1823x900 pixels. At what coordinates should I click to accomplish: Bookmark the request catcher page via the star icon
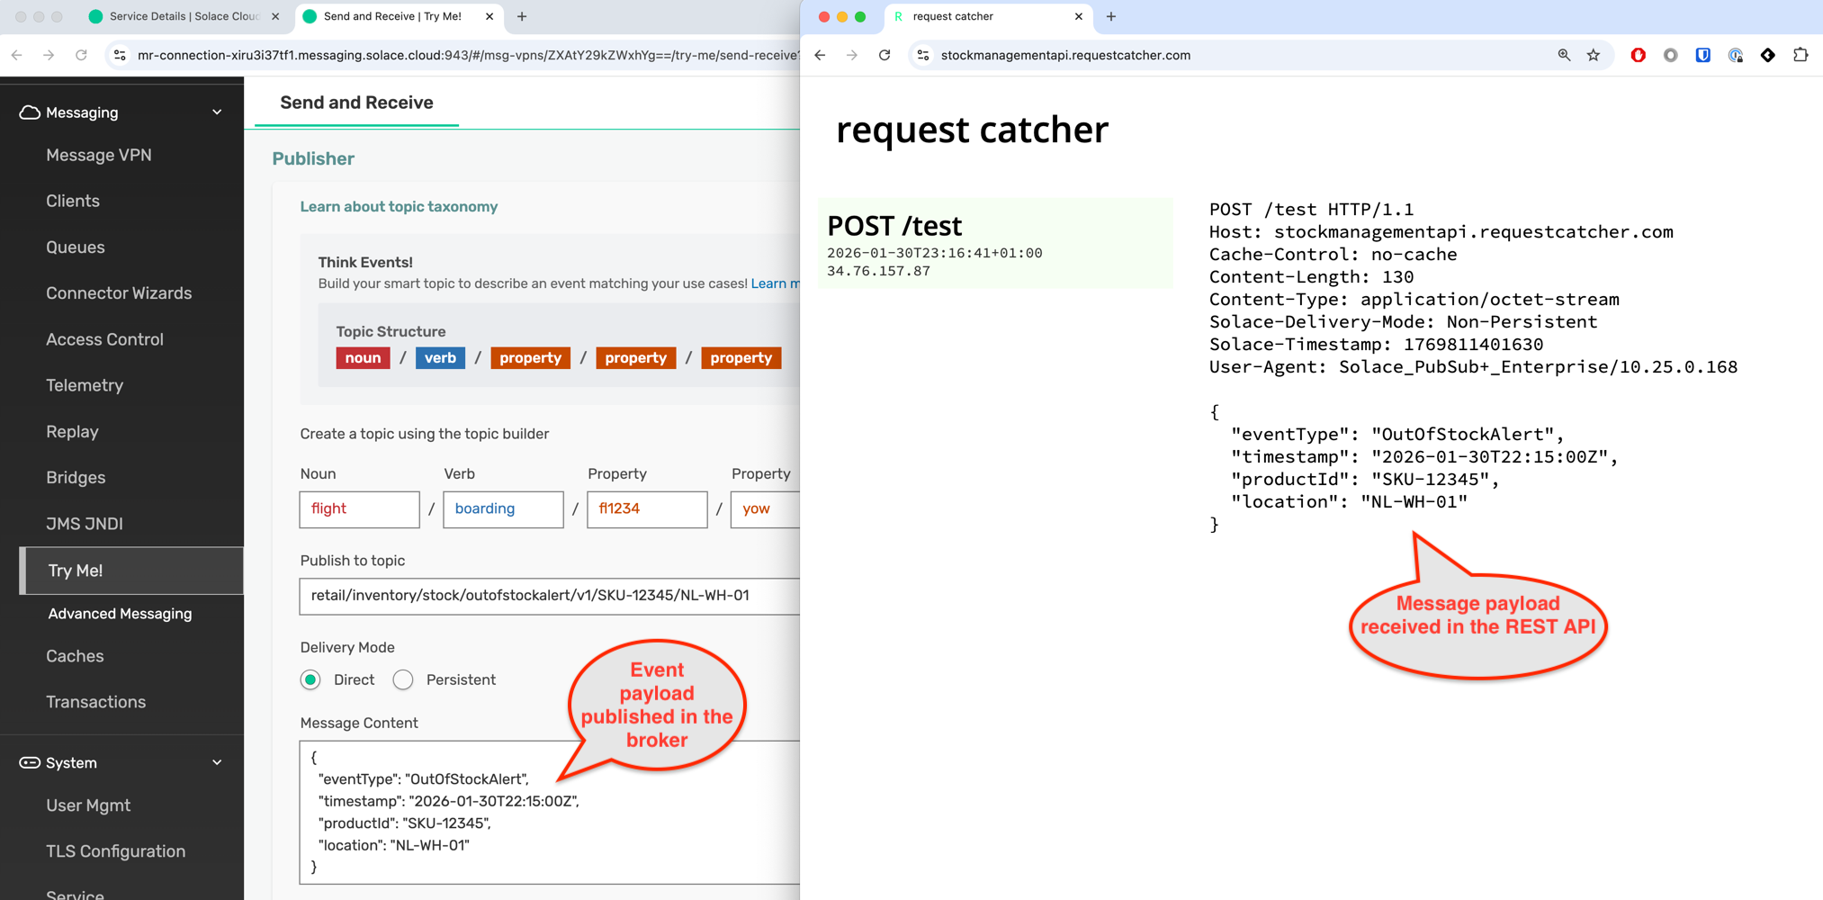tap(1594, 55)
